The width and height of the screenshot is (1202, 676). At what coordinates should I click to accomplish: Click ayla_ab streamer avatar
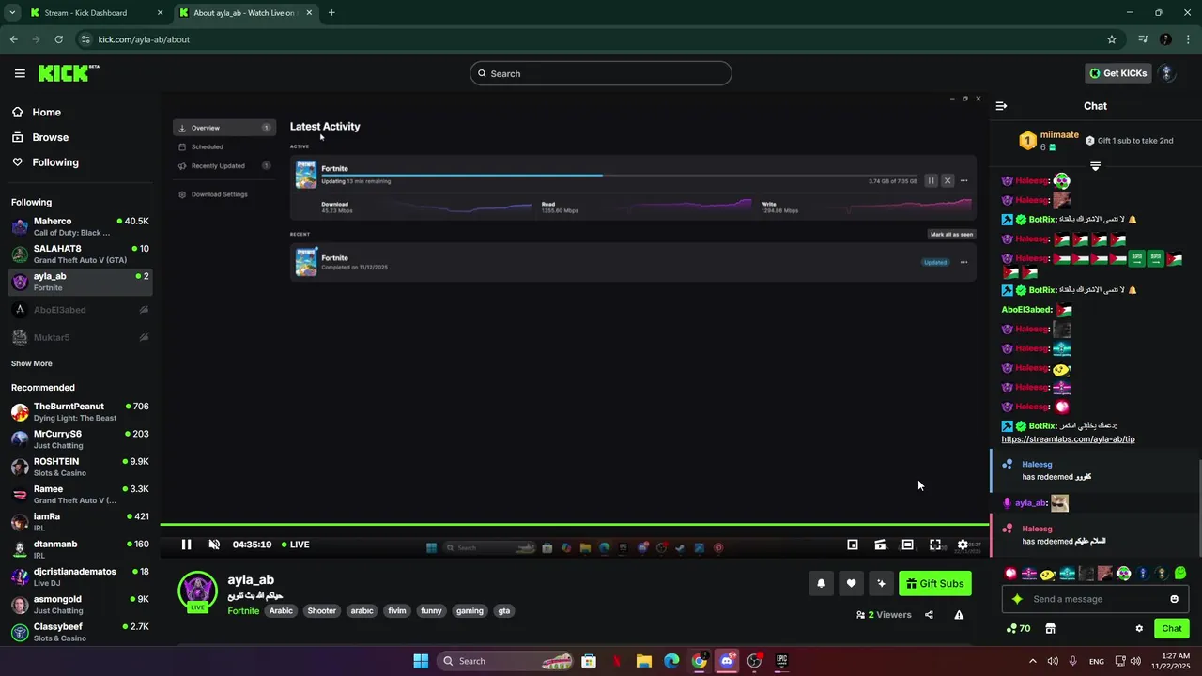pyautogui.click(x=197, y=591)
